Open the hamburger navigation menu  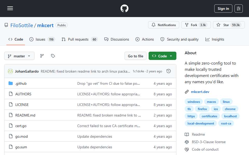pyautogui.click(x=10, y=8)
